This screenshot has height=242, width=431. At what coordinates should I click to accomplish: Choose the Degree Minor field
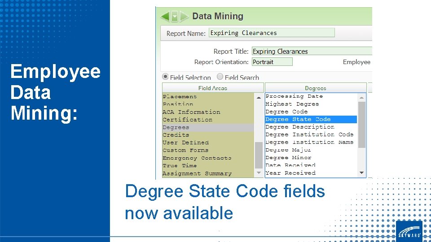click(311, 158)
